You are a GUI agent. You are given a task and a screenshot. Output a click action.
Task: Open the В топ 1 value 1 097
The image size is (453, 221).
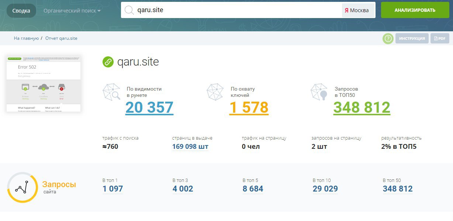pos(113,189)
